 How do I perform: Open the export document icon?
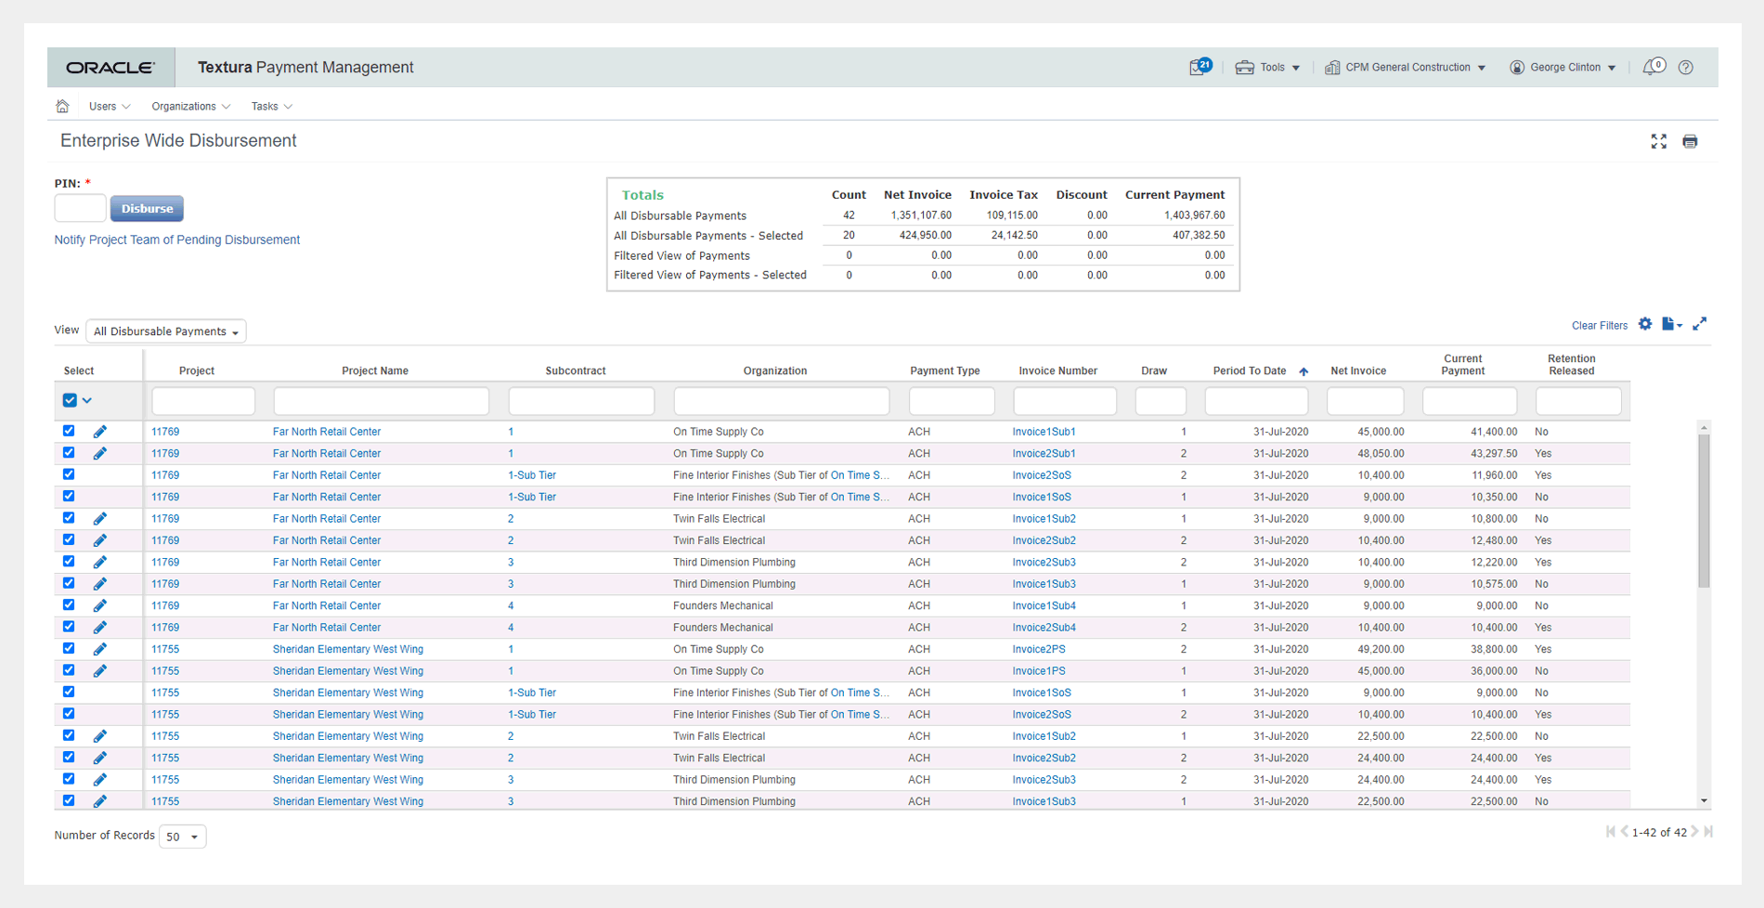click(x=1668, y=324)
